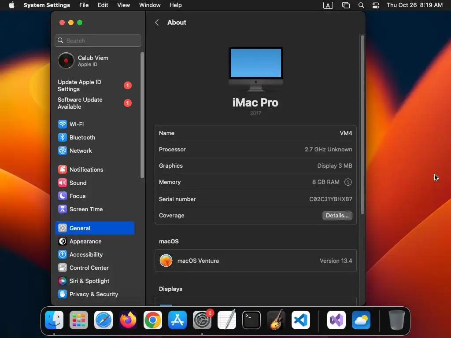This screenshot has height=338, width=451.
Task: Launch Visual Studio Code from Dock
Action: (300, 320)
